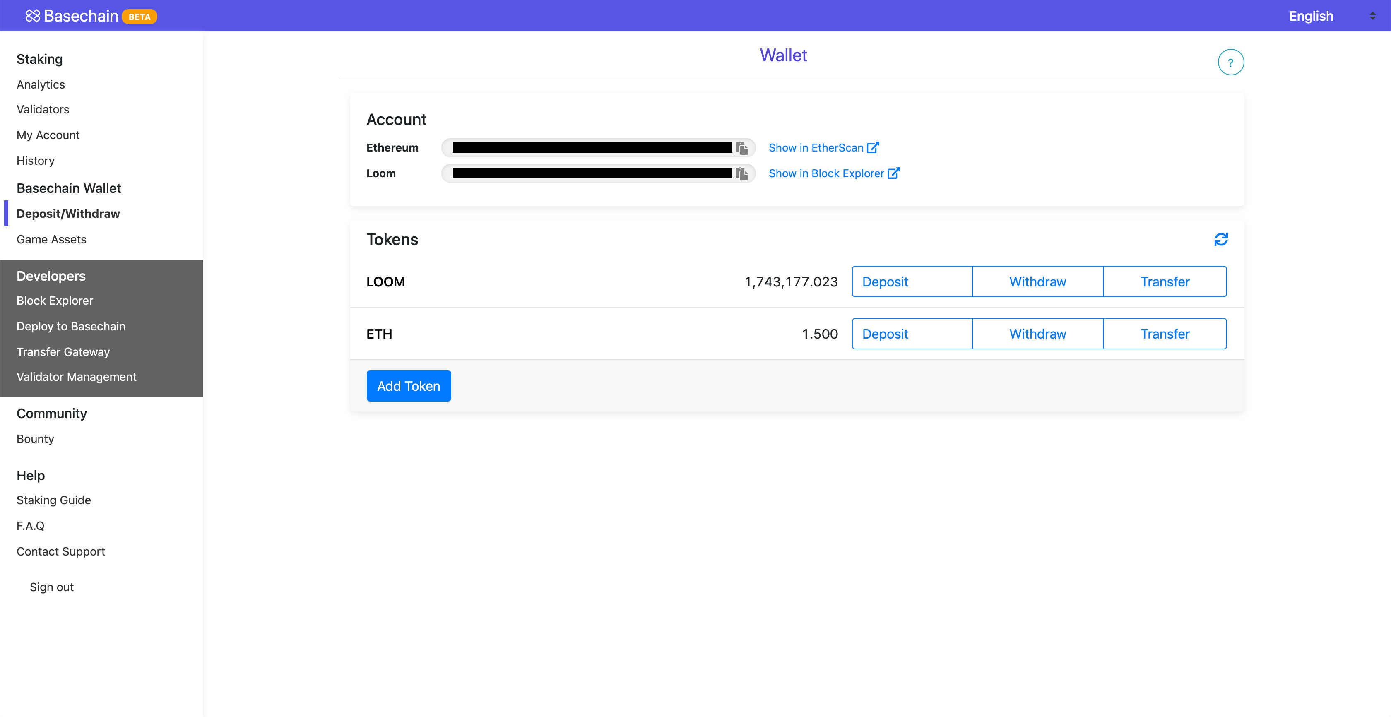
Task: Deposit ETH
Action: pos(912,334)
